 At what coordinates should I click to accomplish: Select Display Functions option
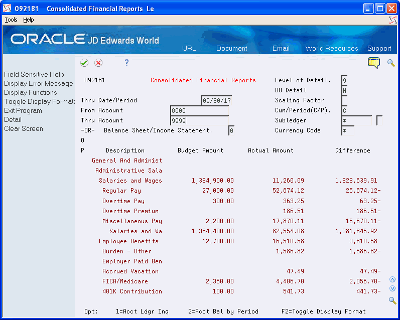(30, 93)
